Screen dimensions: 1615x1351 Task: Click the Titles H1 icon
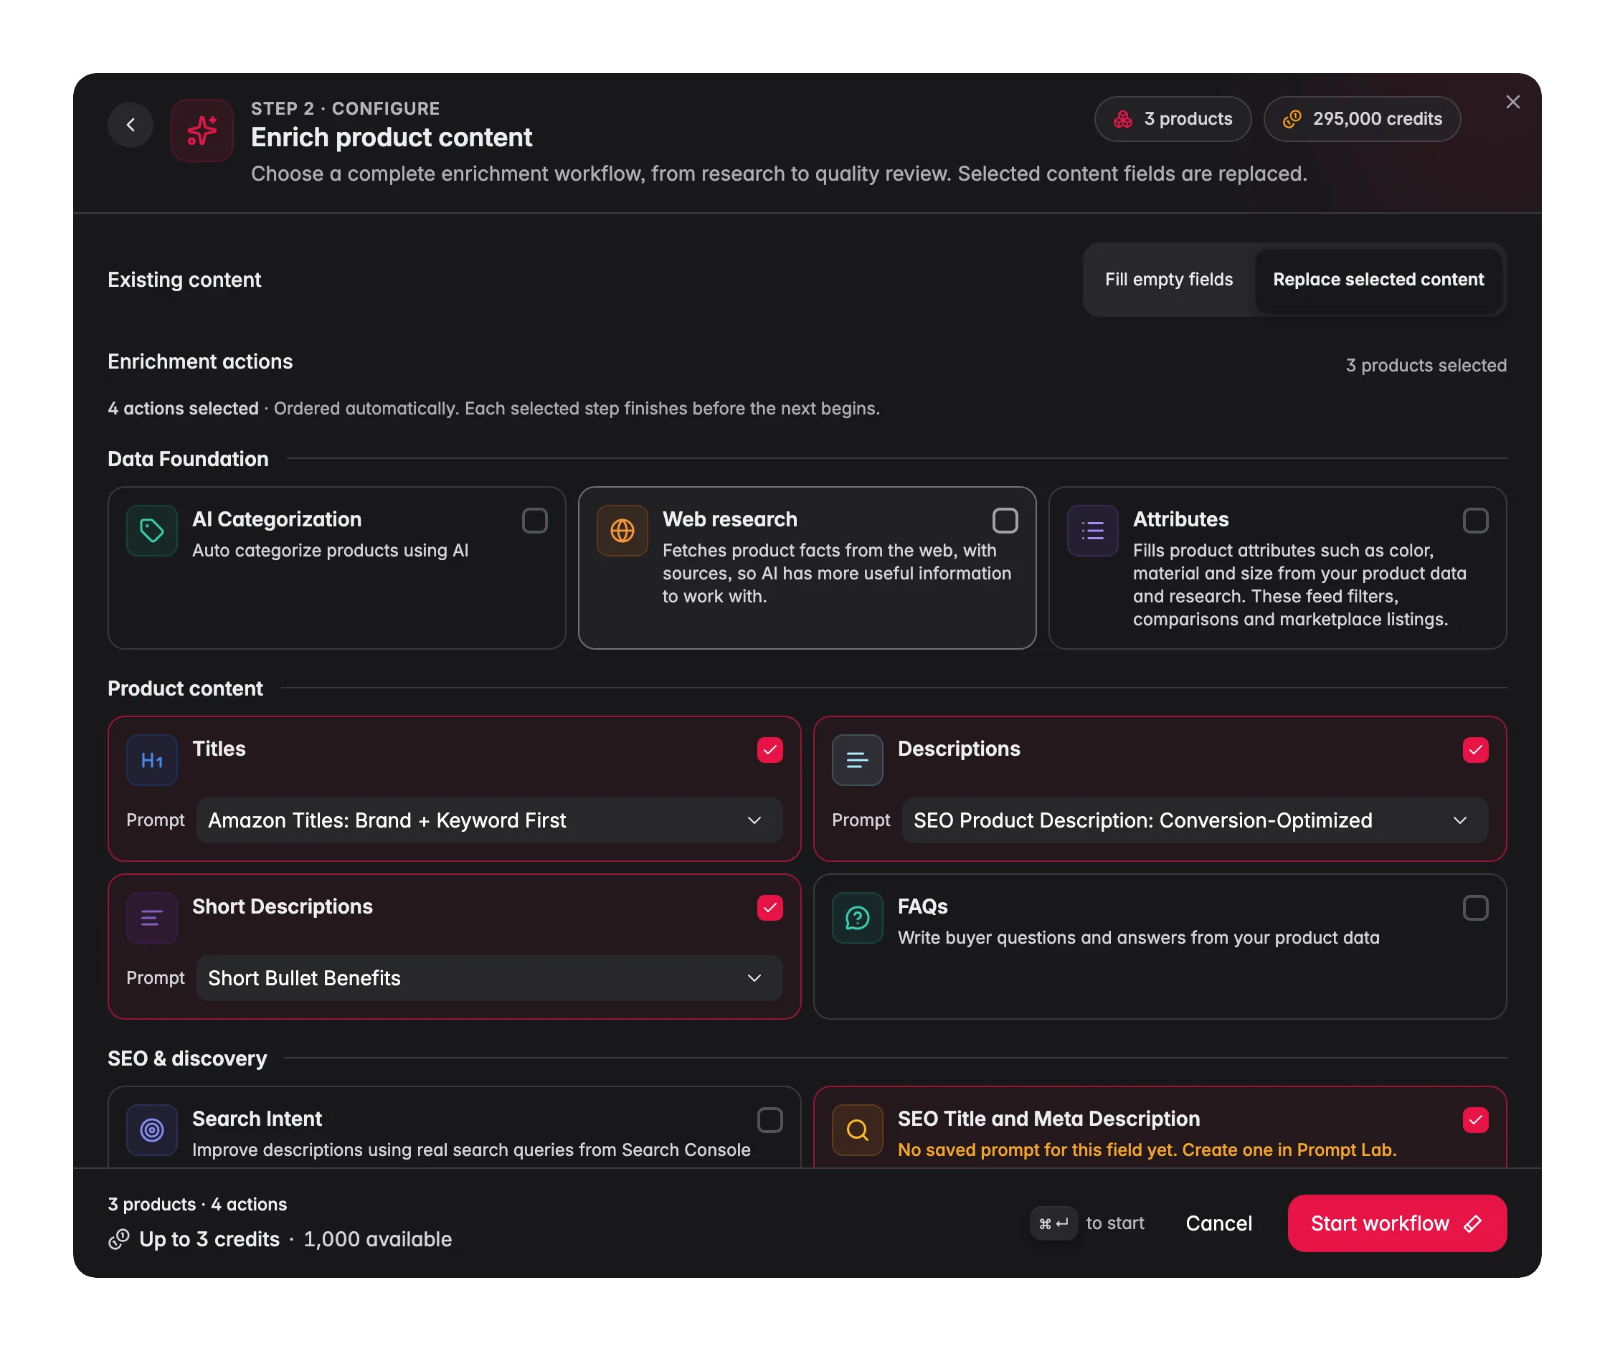point(152,760)
